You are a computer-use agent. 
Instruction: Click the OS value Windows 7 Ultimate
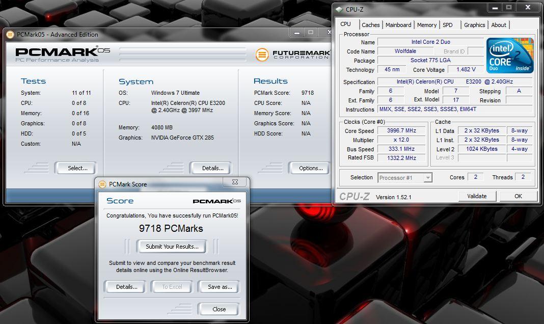click(x=175, y=93)
